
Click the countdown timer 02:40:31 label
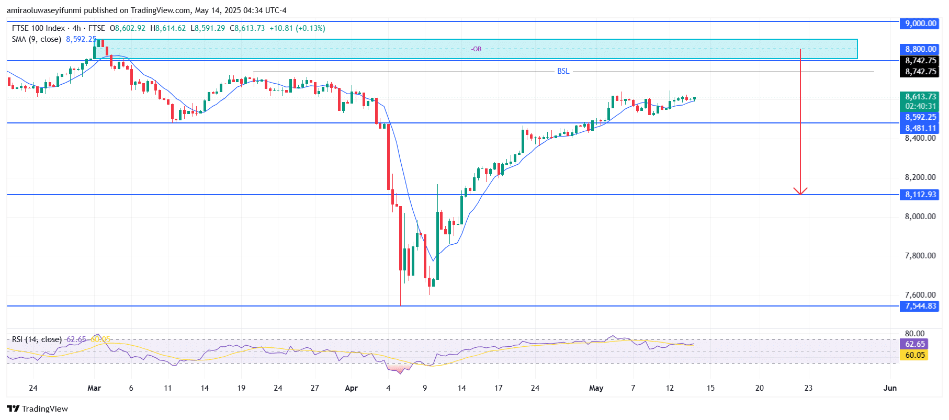(920, 106)
